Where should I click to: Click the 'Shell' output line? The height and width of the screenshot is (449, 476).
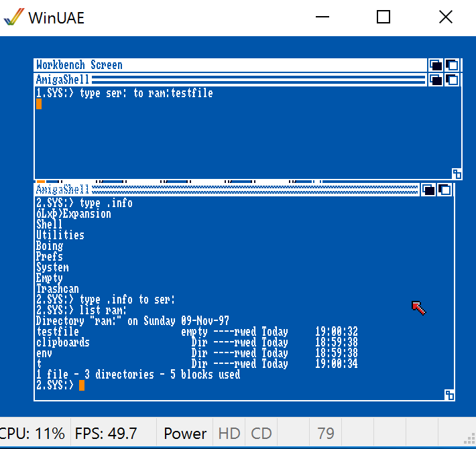click(49, 224)
